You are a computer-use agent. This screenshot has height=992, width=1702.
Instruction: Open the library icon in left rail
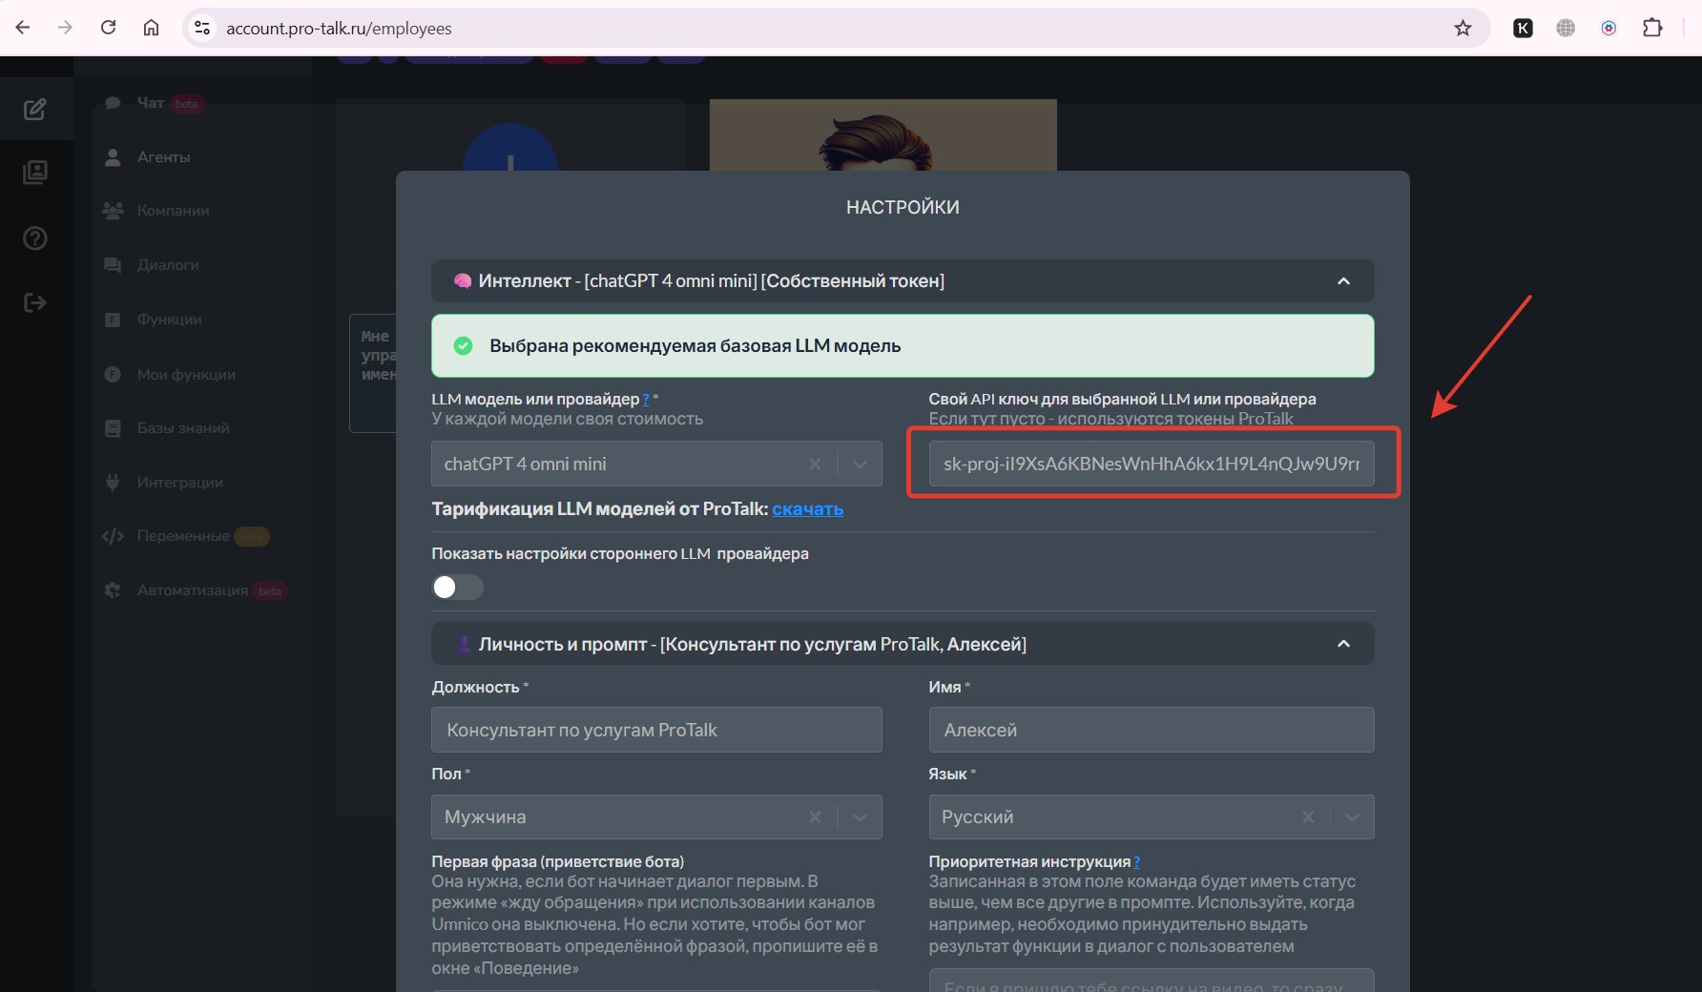tap(35, 173)
